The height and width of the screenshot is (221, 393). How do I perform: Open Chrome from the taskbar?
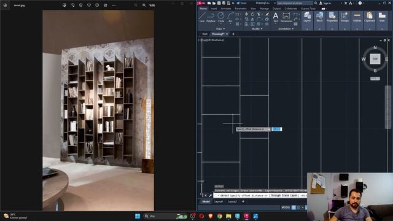(x=220, y=216)
